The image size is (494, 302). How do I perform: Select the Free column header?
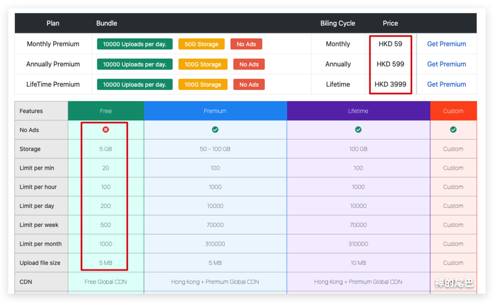(x=106, y=111)
